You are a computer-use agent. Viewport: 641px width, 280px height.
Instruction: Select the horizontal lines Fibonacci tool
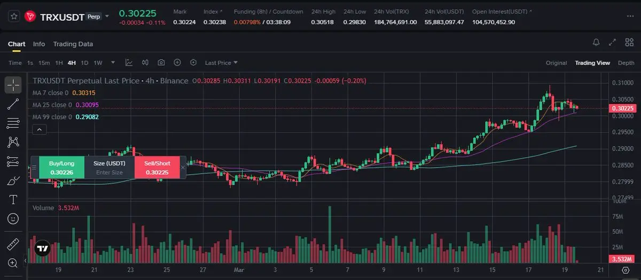click(13, 123)
